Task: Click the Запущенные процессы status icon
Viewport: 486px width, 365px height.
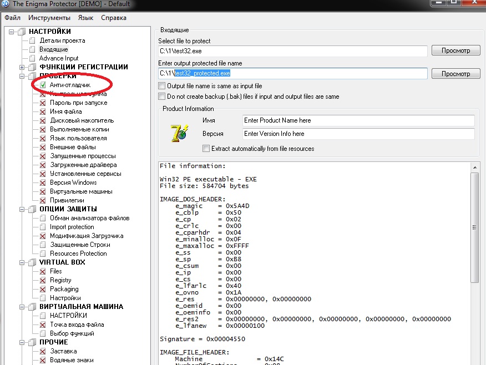Action: (43, 156)
